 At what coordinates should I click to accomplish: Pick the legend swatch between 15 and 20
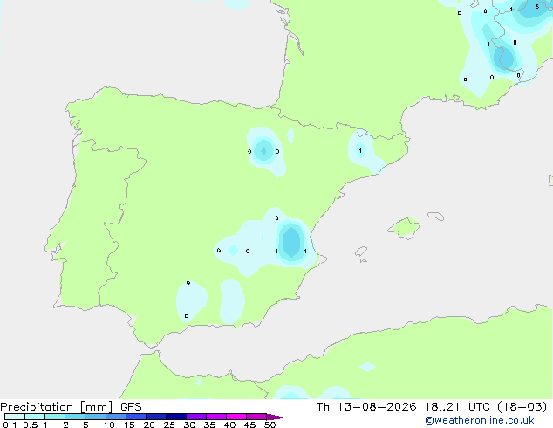pos(136,417)
